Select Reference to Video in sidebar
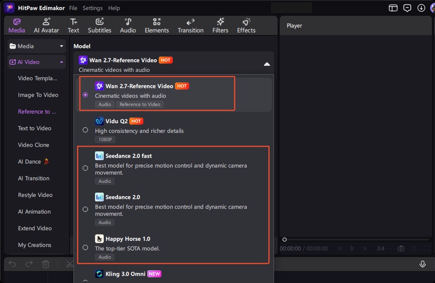The width and height of the screenshot is (435, 283). pos(37,112)
